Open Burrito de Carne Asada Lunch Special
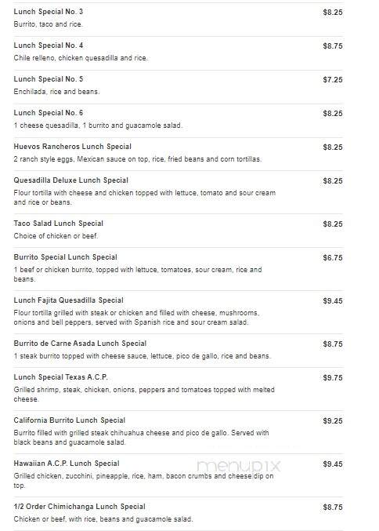 80,344
